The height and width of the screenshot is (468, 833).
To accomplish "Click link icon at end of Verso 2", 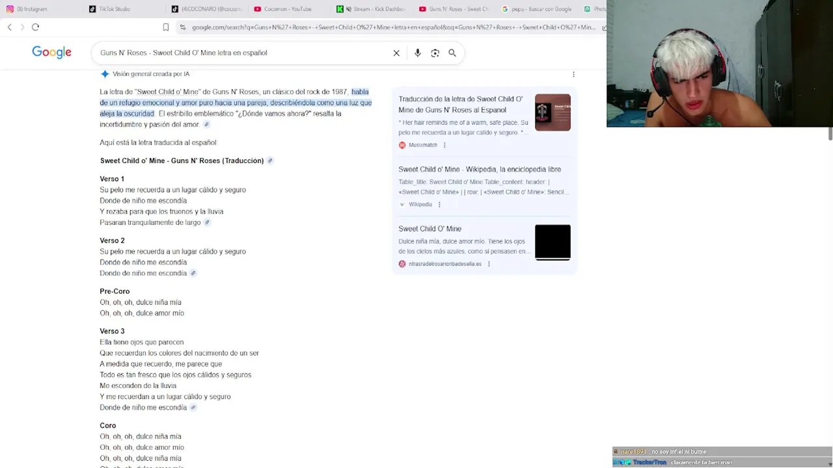I will tap(193, 274).
